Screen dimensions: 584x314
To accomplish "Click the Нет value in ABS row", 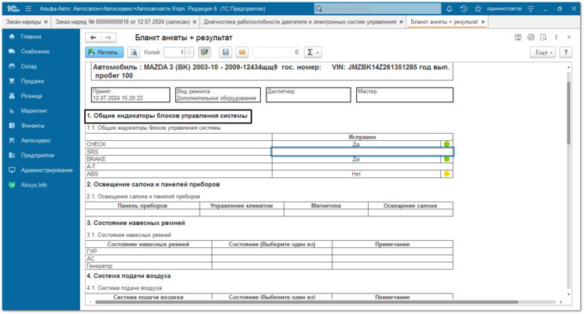I will (x=356, y=174).
